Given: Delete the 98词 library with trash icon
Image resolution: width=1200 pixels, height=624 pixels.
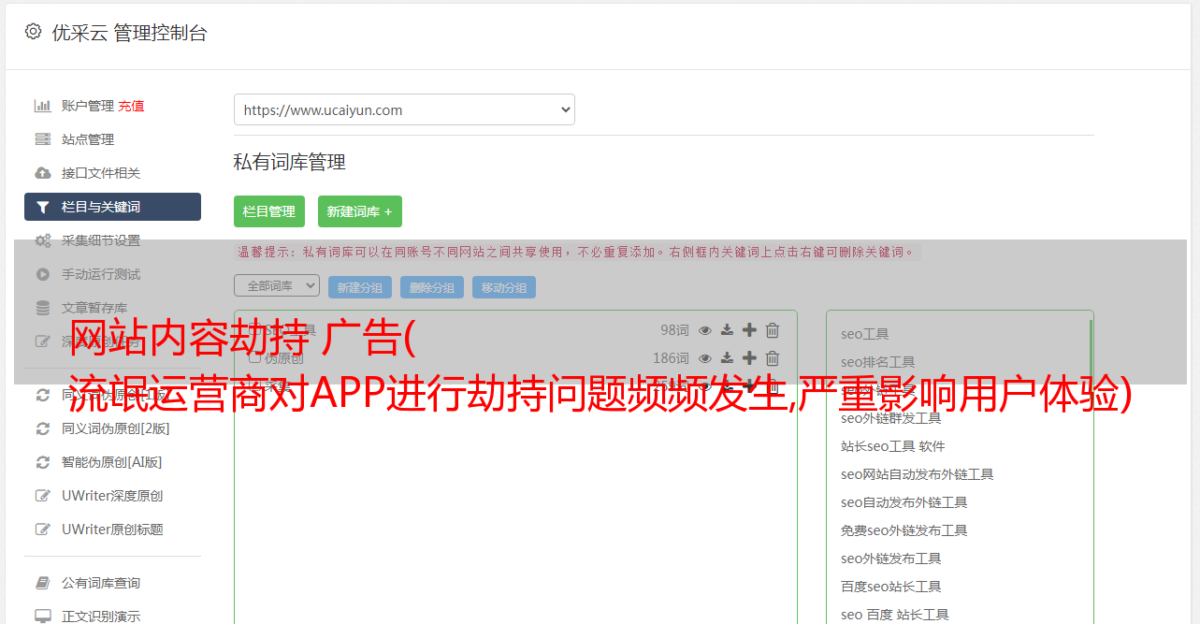Looking at the screenshot, I should click(x=773, y=330).
